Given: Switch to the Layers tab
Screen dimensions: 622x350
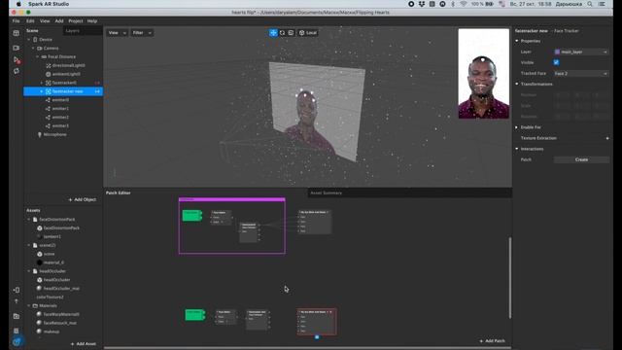Looking at the screenshot, I should click(73, 31).
